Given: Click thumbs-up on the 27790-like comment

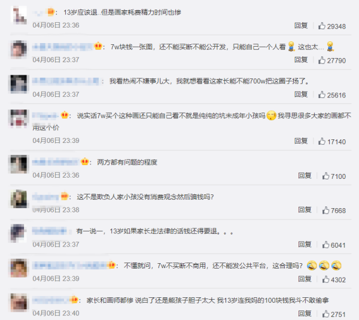Looking at the screenshot, I should pyautogui.click(x=322, y=60).
